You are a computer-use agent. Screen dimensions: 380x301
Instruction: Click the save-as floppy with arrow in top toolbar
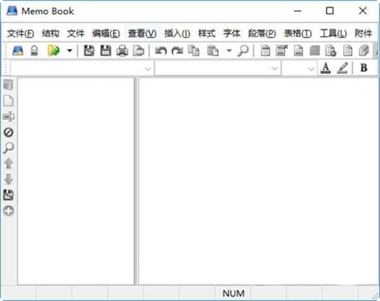(x=89, y=51)
